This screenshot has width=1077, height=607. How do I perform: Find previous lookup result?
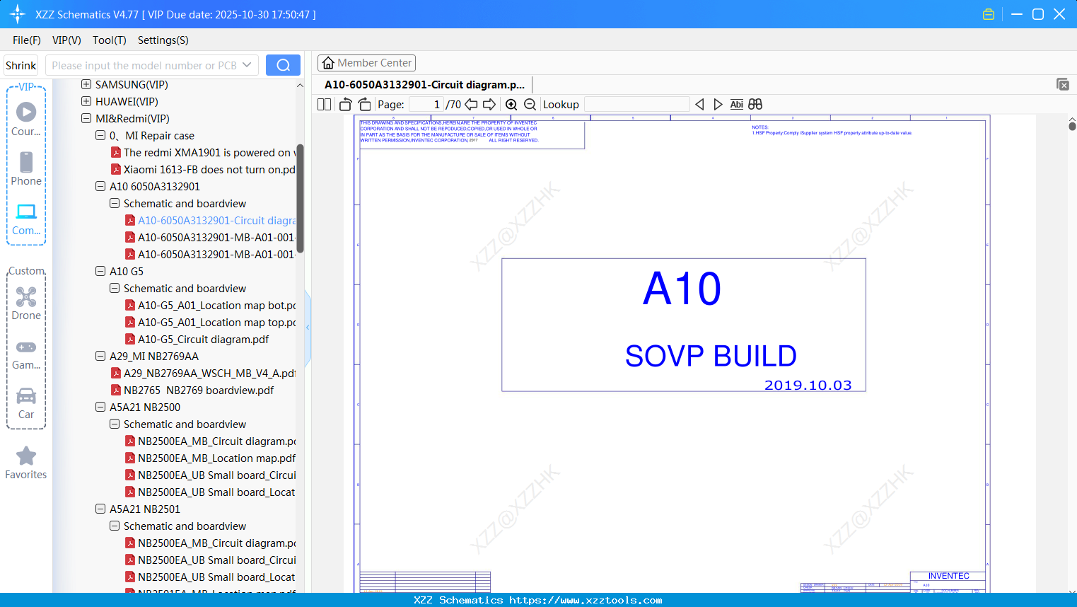[699, 105]
